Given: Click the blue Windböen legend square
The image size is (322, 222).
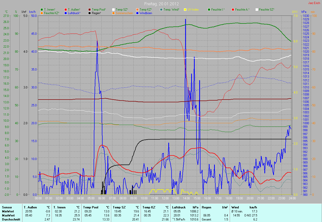Looking at the screenshot, I should (x=137, y=13).
